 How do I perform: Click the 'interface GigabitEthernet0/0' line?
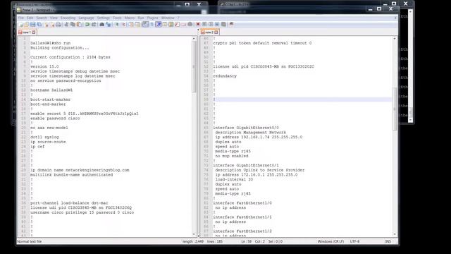[x=246, y=128]
